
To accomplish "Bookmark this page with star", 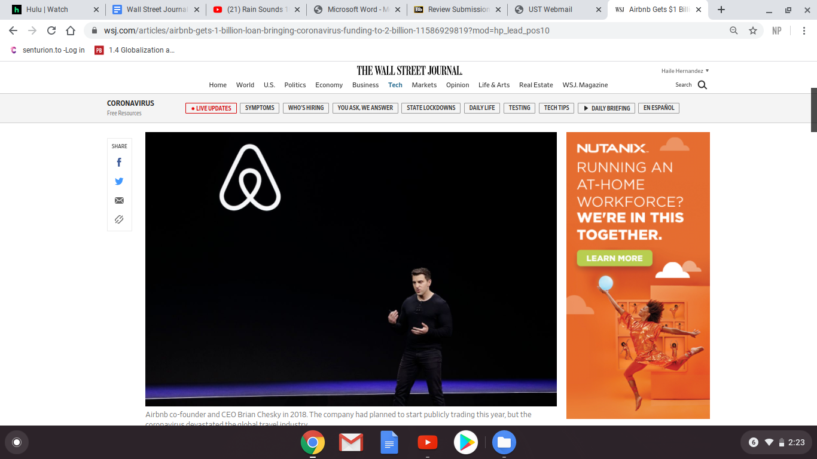I will point(753,30).
